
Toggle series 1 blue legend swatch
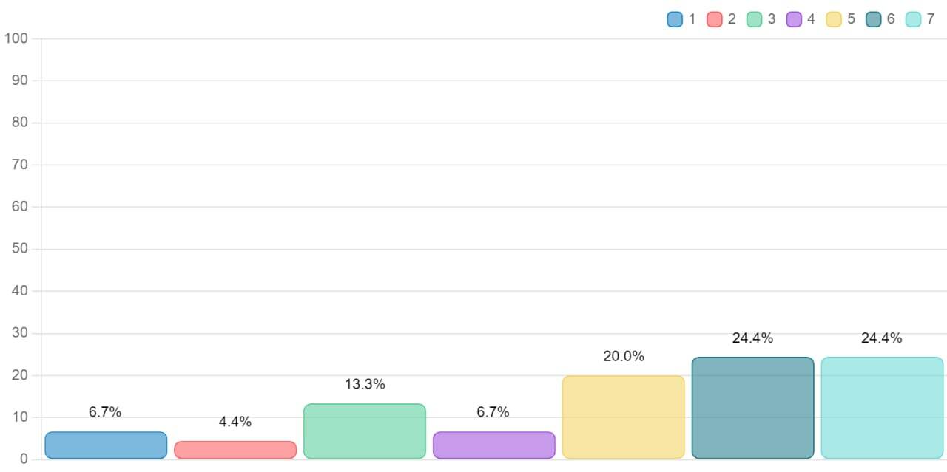[x=674, y=19]
